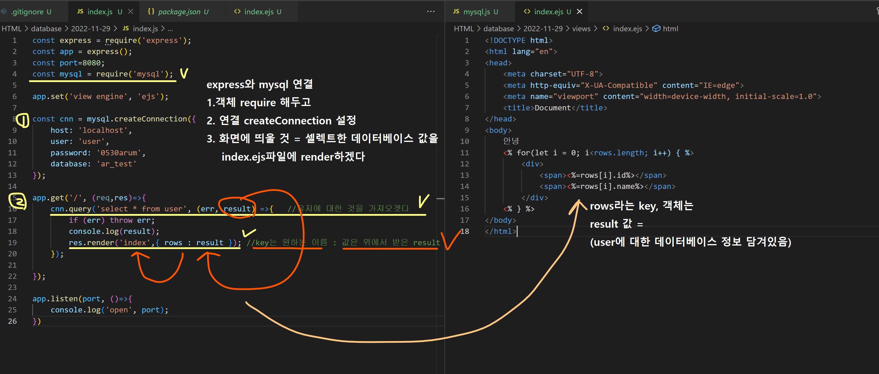Close the index.js tab

tap(130, 12)
